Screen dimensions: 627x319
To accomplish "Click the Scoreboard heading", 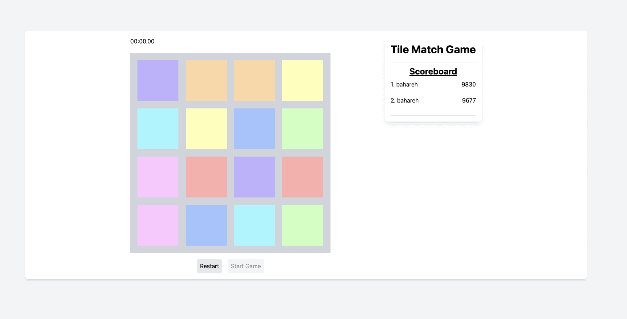I will (433, 72).
